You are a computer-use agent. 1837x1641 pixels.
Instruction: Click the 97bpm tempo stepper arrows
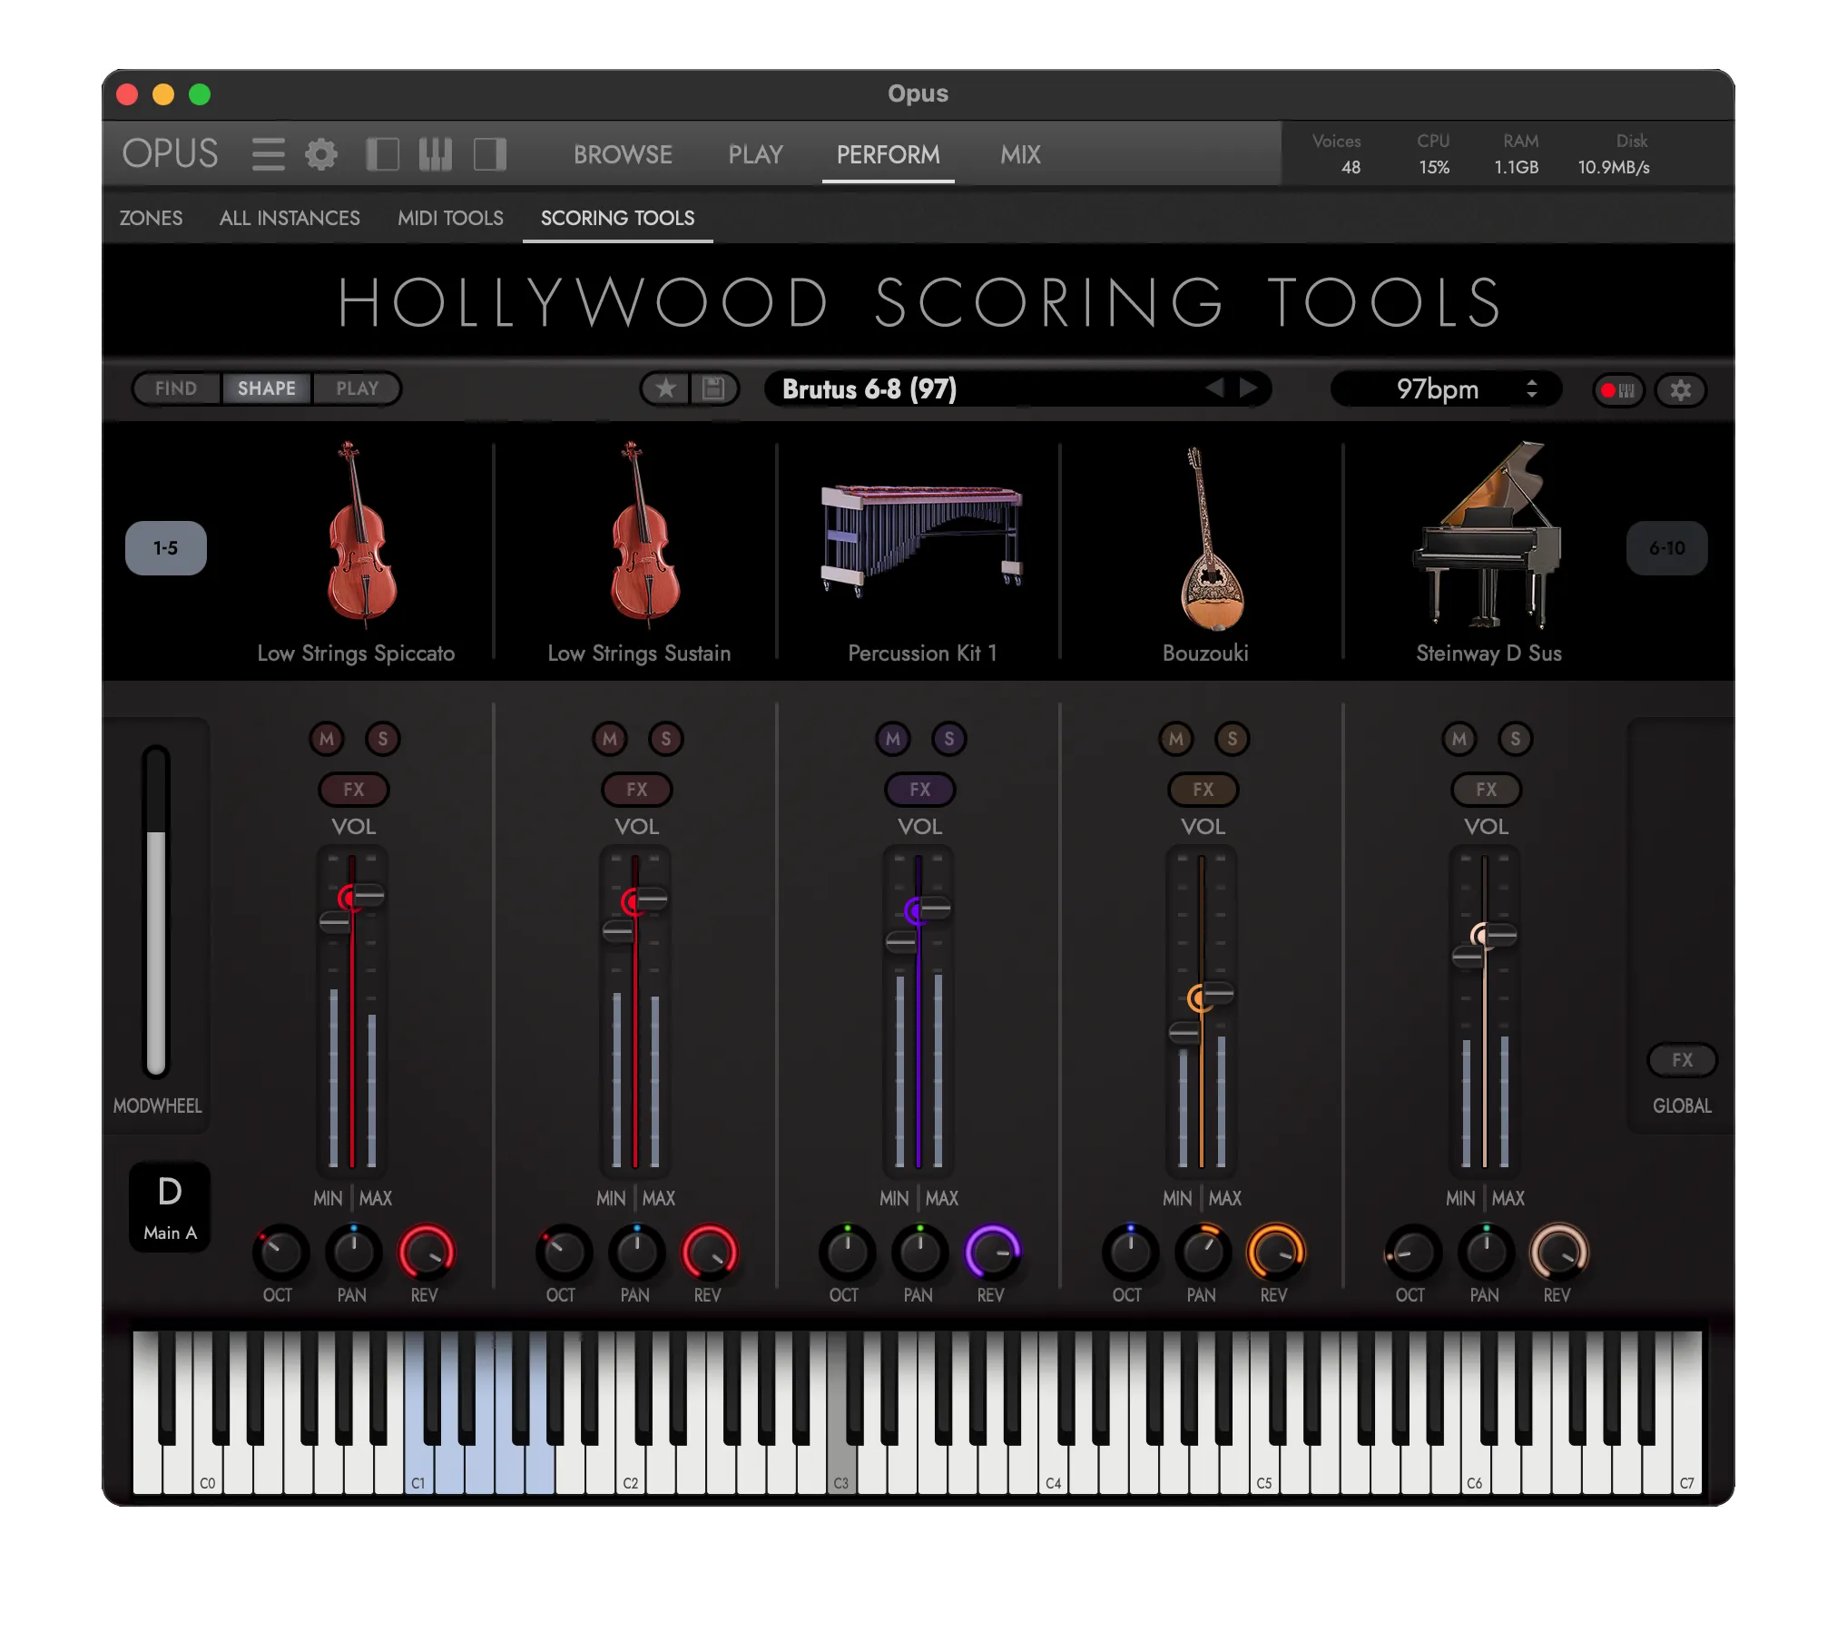(x=1532, y=389)
